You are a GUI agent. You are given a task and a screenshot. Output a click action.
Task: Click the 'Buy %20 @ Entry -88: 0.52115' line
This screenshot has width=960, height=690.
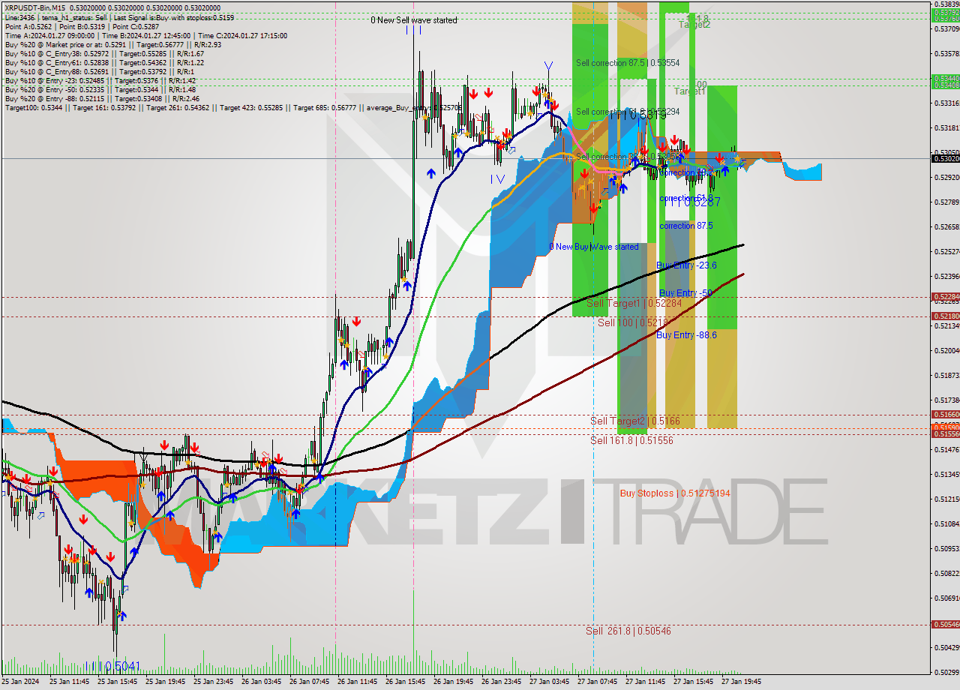click(102, 98)
